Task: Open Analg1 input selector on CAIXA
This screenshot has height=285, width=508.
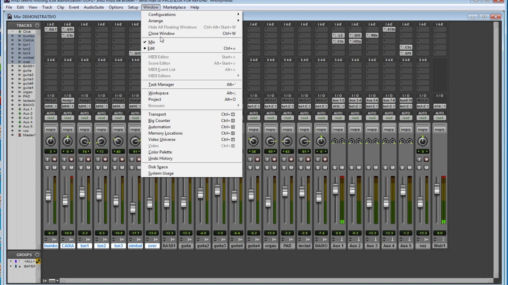Action: click(x=67, y=101)
